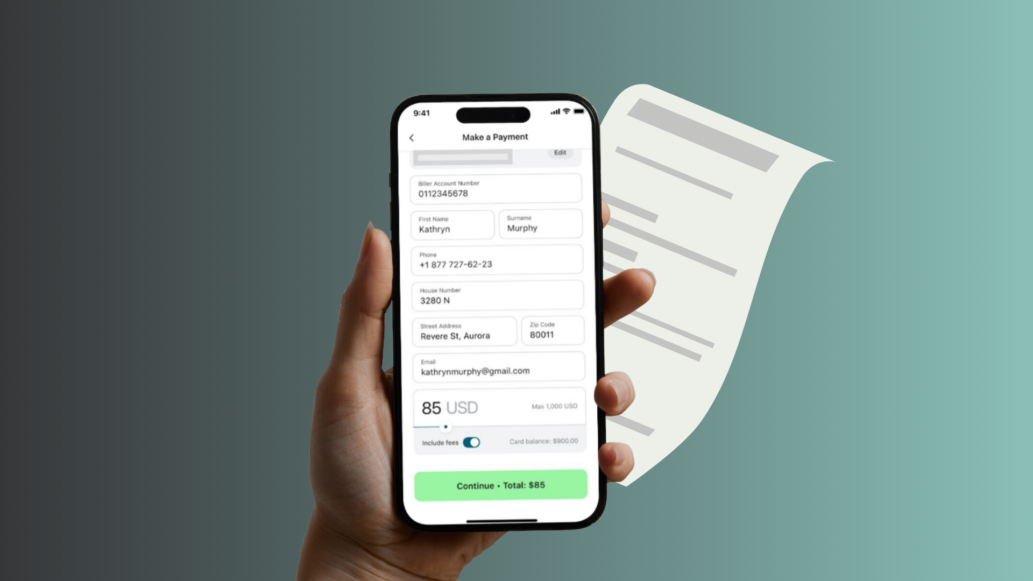The image size is (1033, 581).
Task: Expand the street address dropdown
Action: [x=465, y=331]
